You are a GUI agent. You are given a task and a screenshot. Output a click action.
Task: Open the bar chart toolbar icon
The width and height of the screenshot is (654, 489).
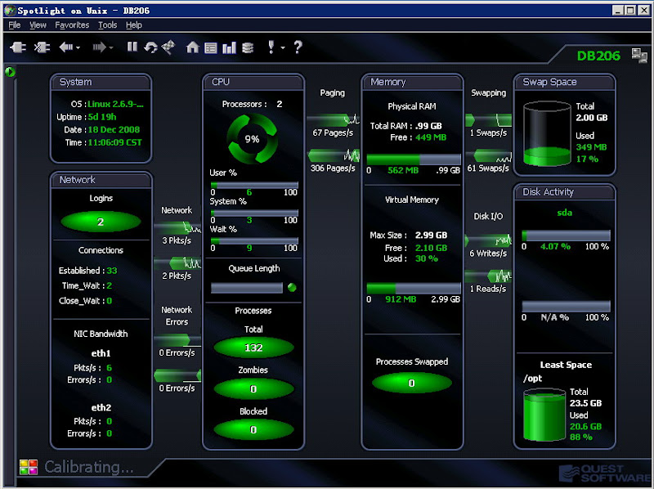click(x=229, y=47)
